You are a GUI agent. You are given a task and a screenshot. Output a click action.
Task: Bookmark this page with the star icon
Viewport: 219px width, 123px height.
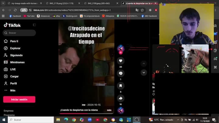142,10
